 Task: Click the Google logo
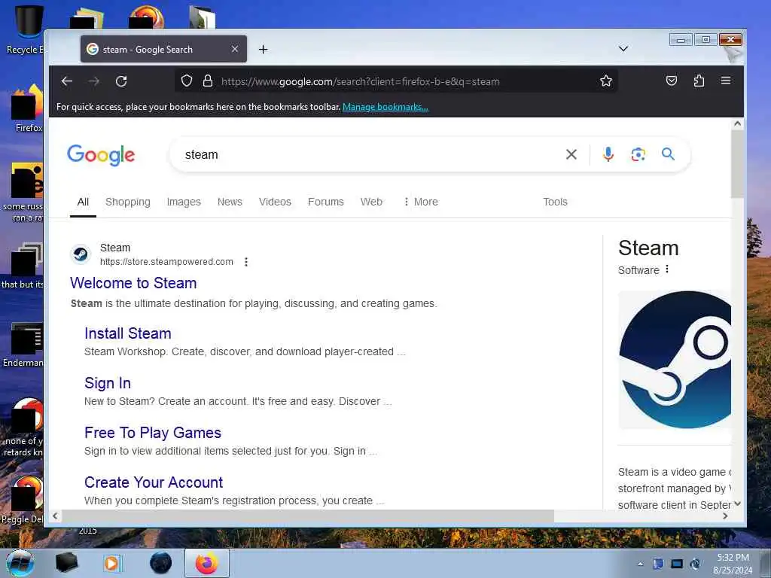point(101,155)
